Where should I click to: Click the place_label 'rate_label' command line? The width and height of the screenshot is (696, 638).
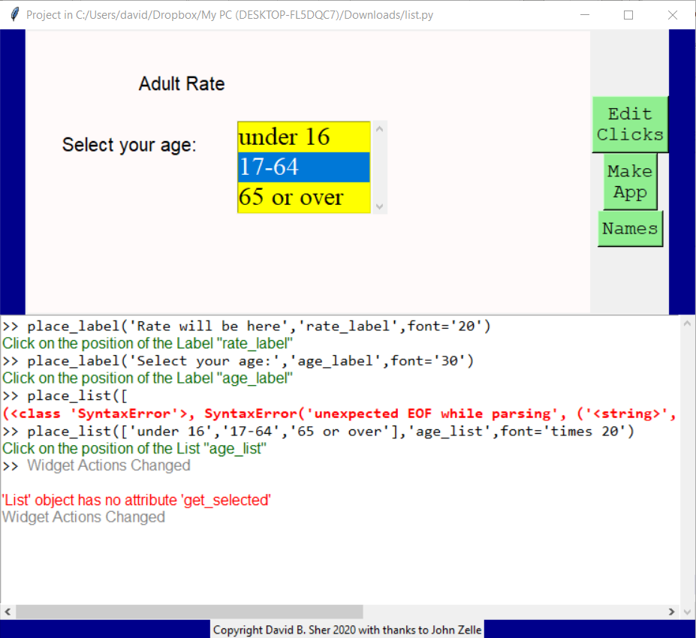(246, 326)
